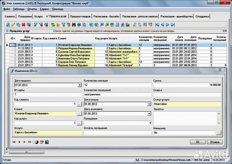Switch to the Продажа товаров tab

(x=80, y=17)
